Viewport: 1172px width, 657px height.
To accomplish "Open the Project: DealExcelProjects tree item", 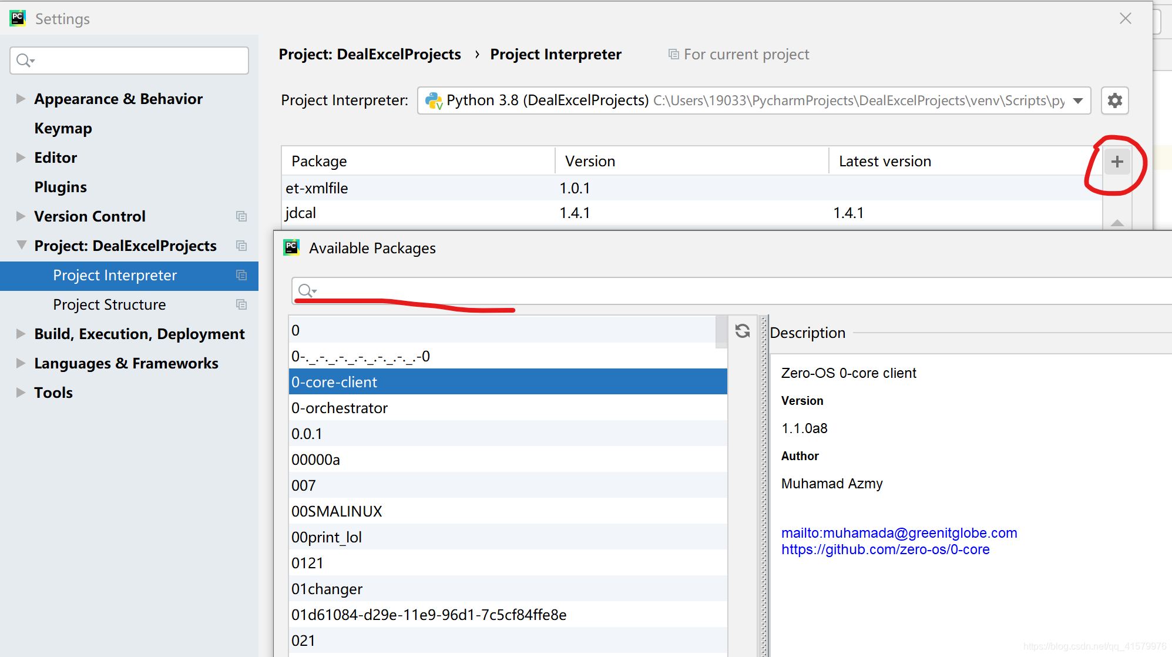I will (x=125, y=246).
